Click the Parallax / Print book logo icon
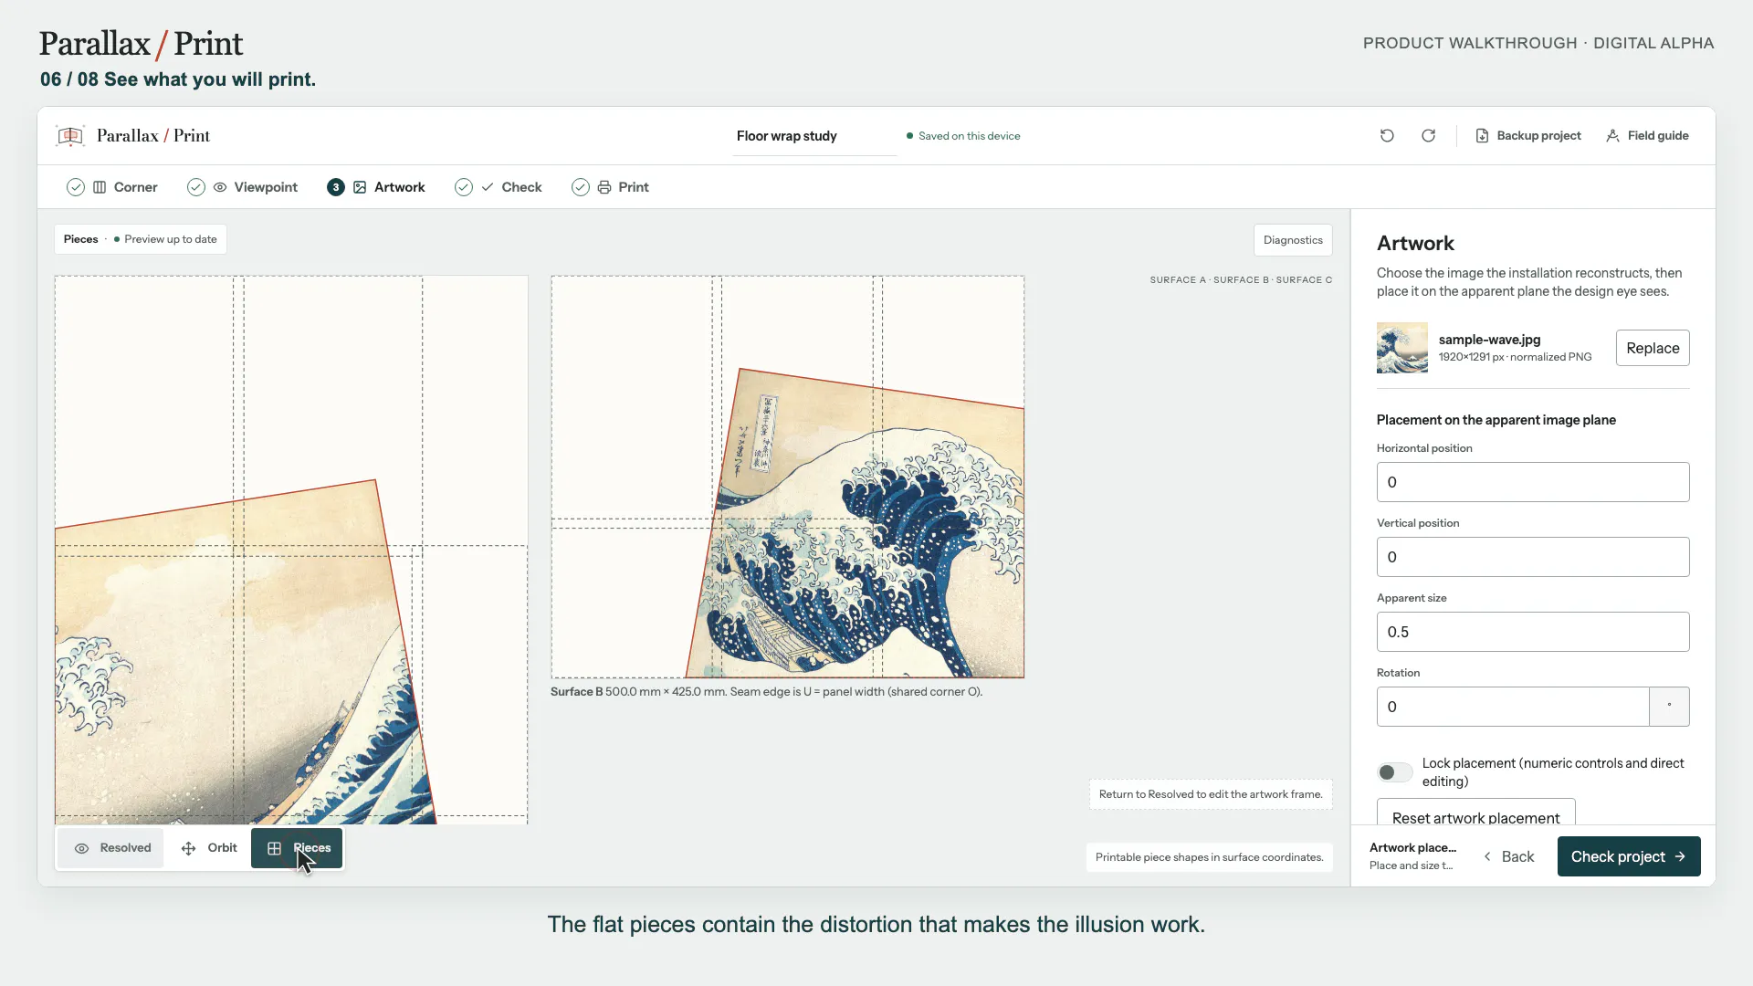Viewport: 1753px width, 986px height. 70,136
